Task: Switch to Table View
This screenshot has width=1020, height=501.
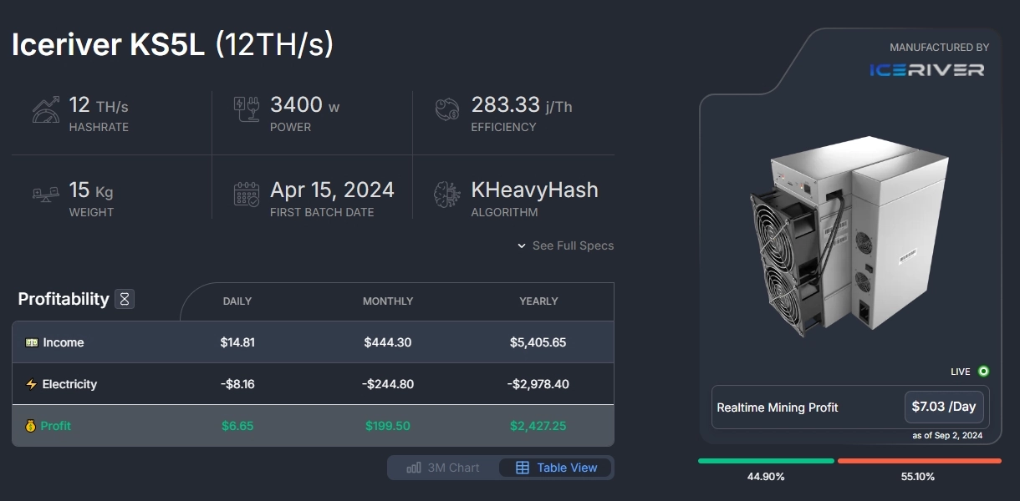Action: [557, 468]
